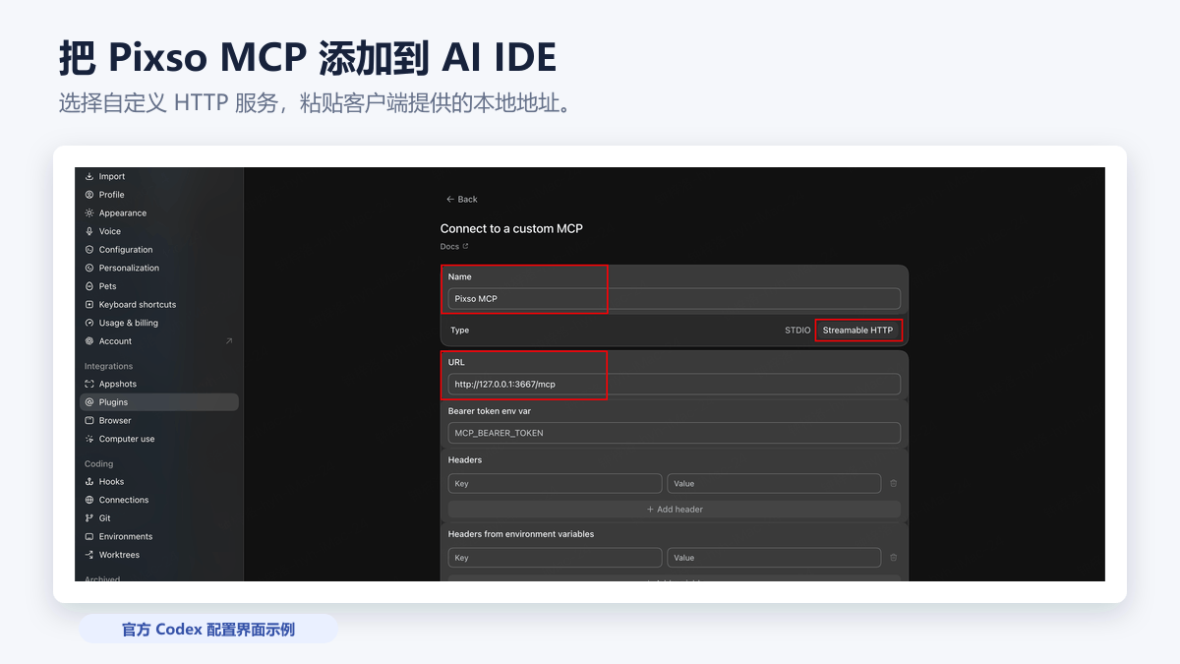The width and height of the screenshot is (1180, 664).
Task: Click the Git branch icon
Action: [89, 518]
